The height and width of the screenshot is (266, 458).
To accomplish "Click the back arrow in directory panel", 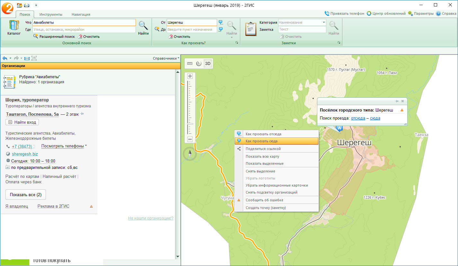I will tap(5, 58).
